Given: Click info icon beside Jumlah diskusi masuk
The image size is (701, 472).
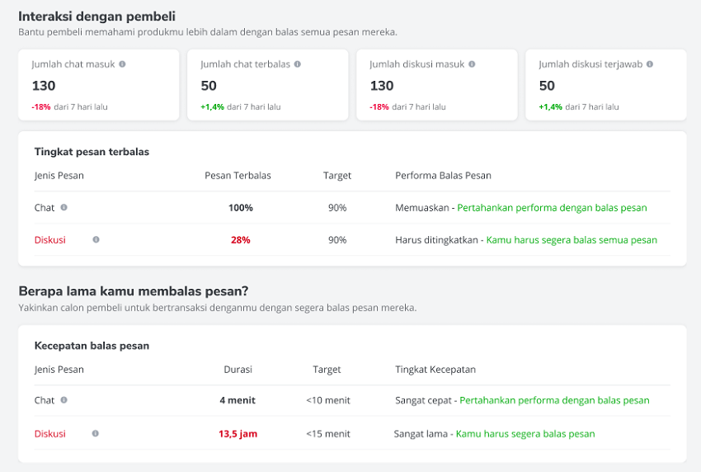Looking at the screenshot, I should (x=472, y=64).
